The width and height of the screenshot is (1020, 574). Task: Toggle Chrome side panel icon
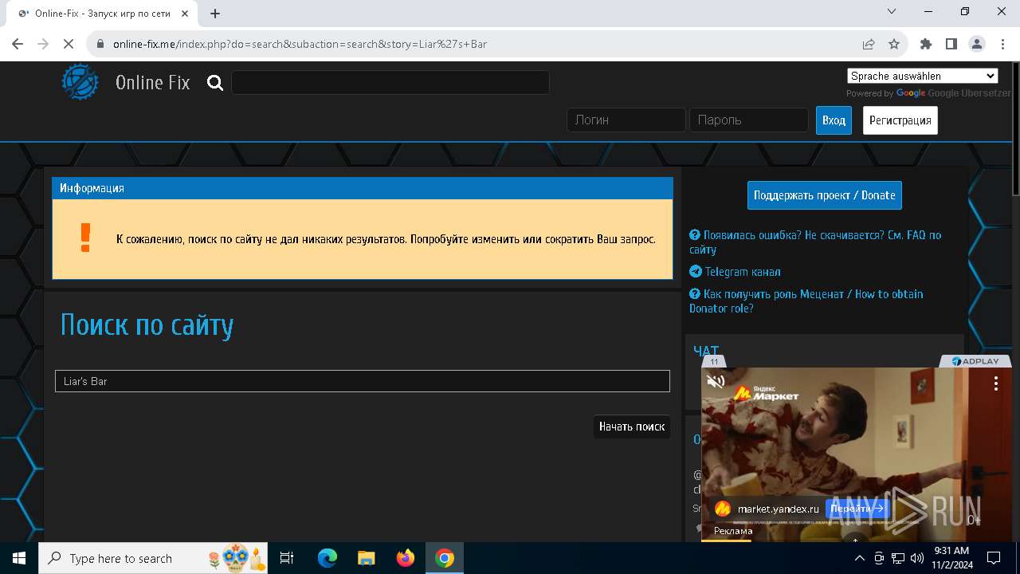(x=951, y=44)
